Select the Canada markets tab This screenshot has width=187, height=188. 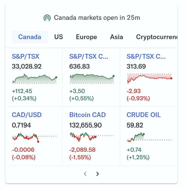tap(30, 37)
